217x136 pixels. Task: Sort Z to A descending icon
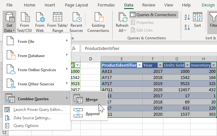[x=187, y=27]
